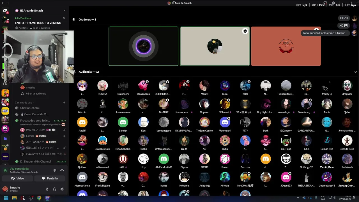Viewport: 359px width, 202px height.
Task: Select Mesopotamia avatar in audience
Action: (82, 177)
